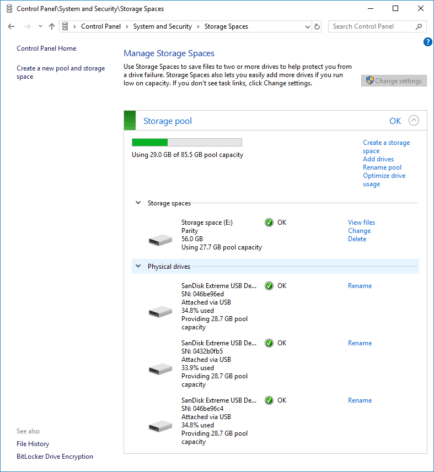Screen dimensions: 434x472
Task: Collapse the Storage spaces section
Action: pyautogui.click(x=138, y=203)
